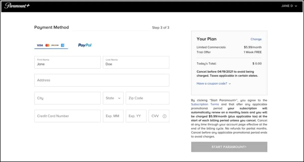304x162 pixels.
Task: Click the Change link for Your Plan
Action: [x=256, y=39]
